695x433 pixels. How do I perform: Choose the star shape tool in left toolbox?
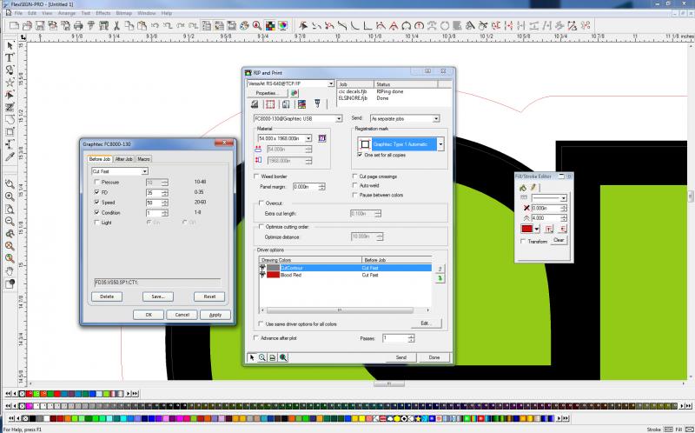[10, 83]
